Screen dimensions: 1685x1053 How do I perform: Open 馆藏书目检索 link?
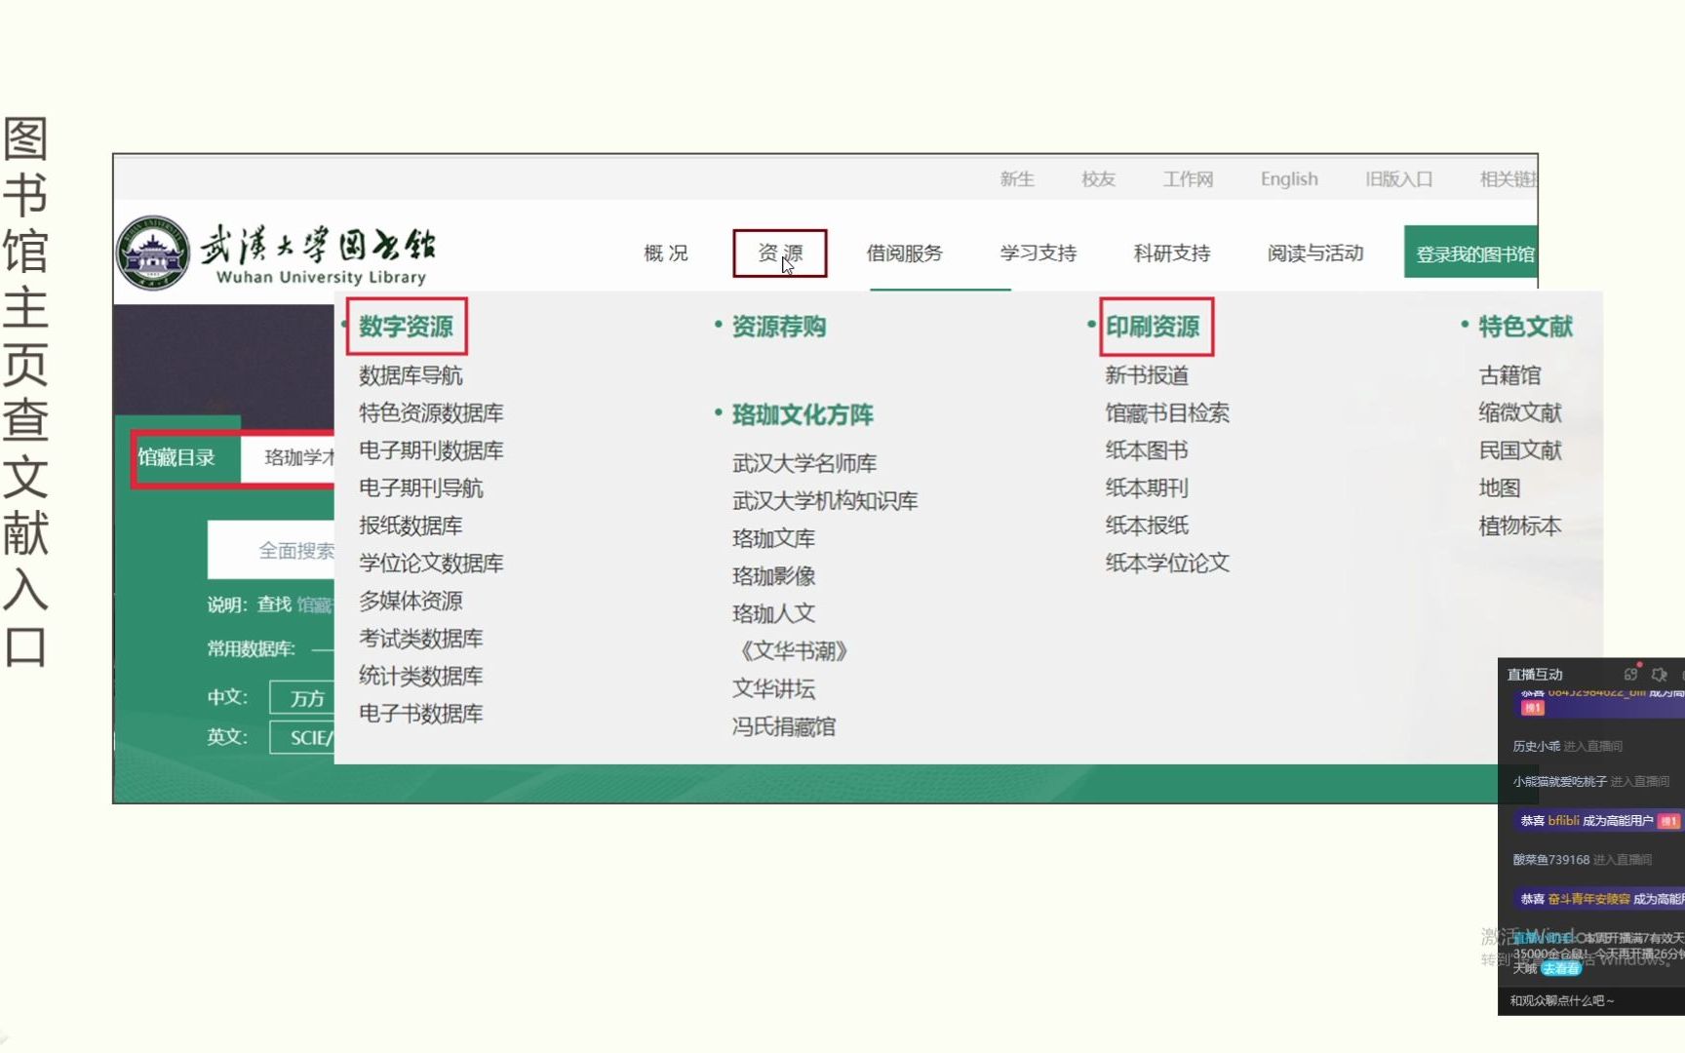[x=1167, y=412]
